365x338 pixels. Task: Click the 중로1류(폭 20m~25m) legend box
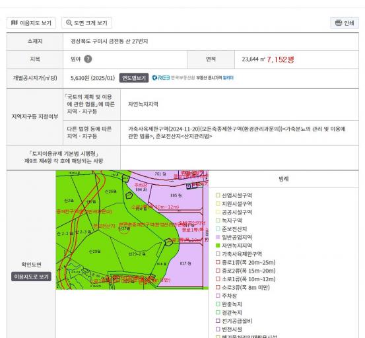218,262
